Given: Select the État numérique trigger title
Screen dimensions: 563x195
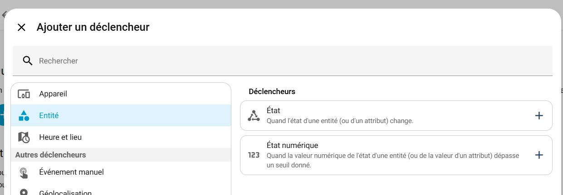Looking at the screenshot, I should tap(292, 146).
